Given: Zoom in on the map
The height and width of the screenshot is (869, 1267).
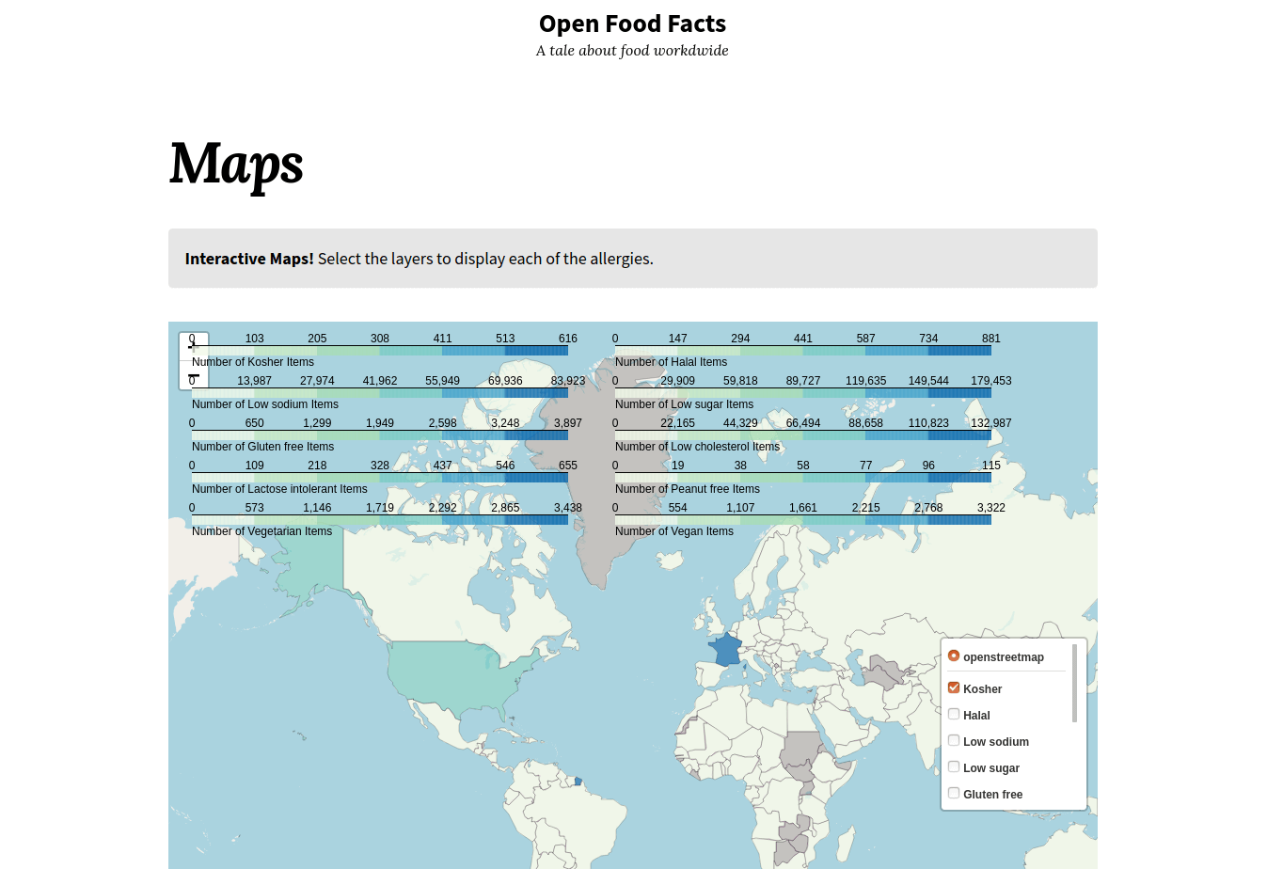Looking at the screenshot, I should (x=194, y=346).
